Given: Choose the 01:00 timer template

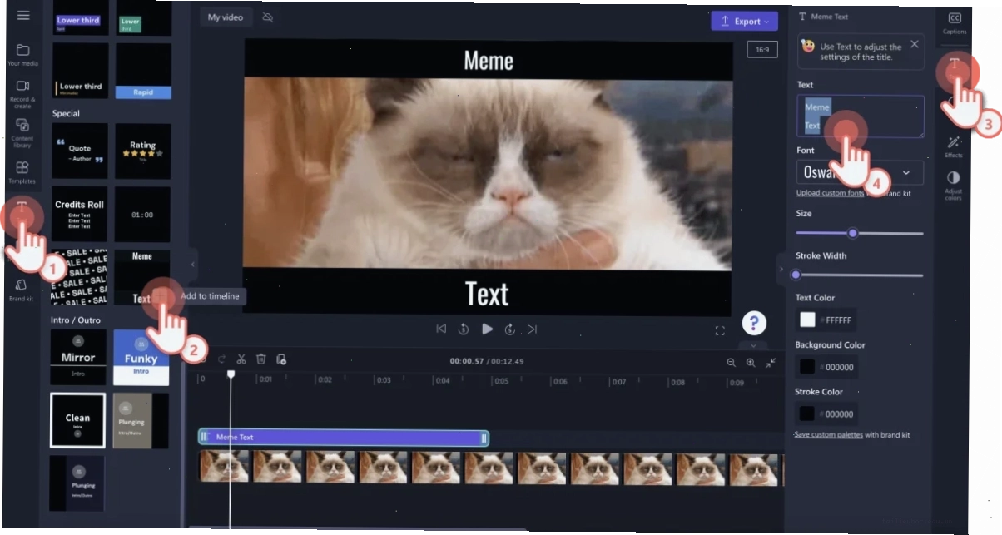Looking at the screenshot, I should (x=142, y=214).
